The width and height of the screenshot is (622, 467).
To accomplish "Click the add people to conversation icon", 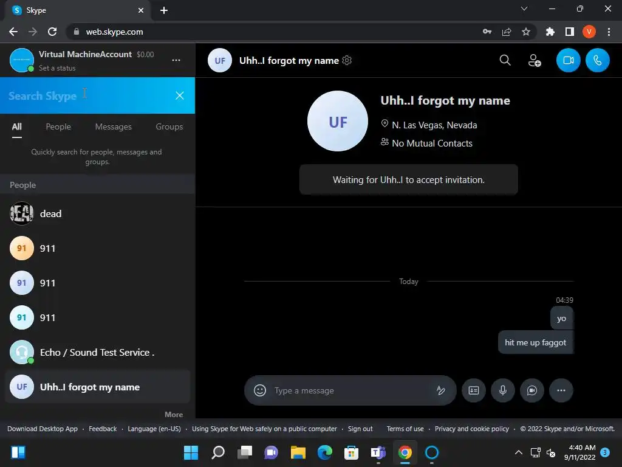I will 535,60.
